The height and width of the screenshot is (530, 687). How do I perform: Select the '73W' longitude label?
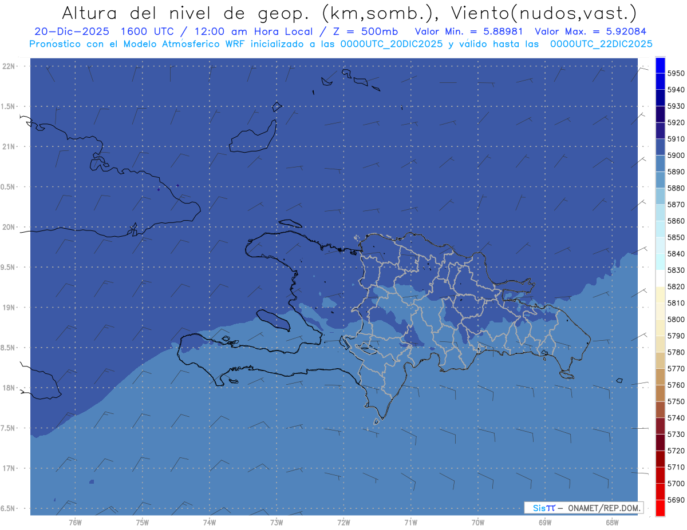click(x=277, y=523)
